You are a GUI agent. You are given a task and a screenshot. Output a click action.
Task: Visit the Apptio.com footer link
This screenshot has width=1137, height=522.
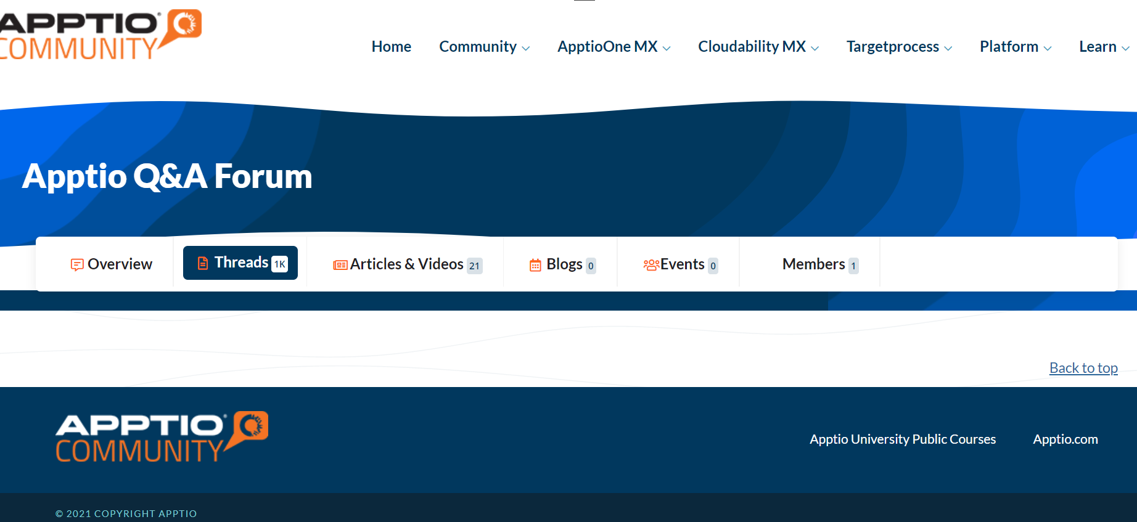point(1065,439)
